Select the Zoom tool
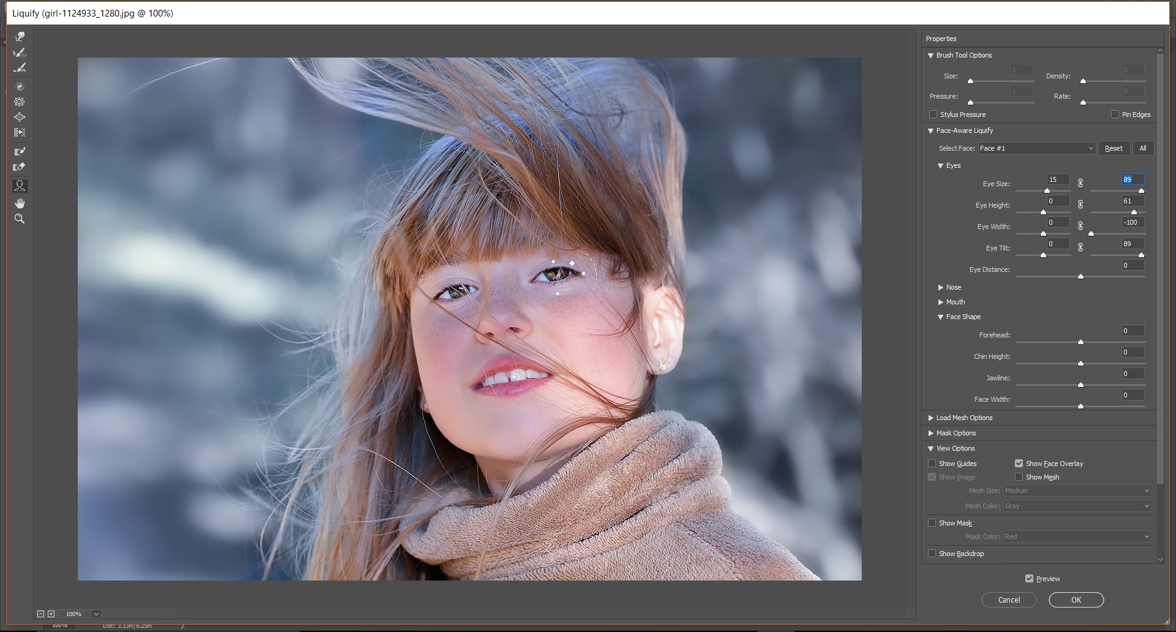Image resolution: width=1176 pixels, height=632 pixels. coord(20,219)
